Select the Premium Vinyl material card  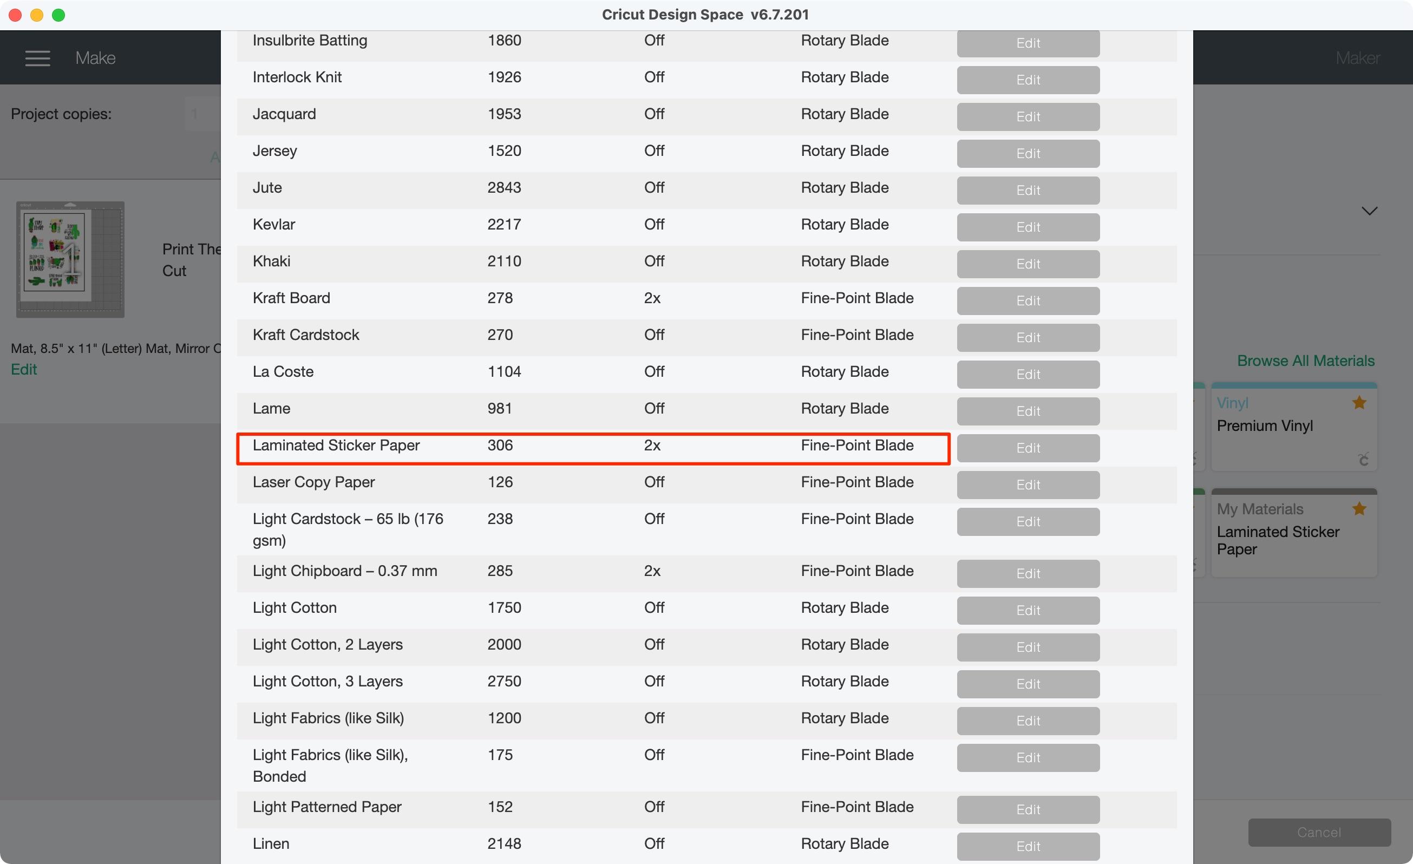click(x=1294, y=427)
